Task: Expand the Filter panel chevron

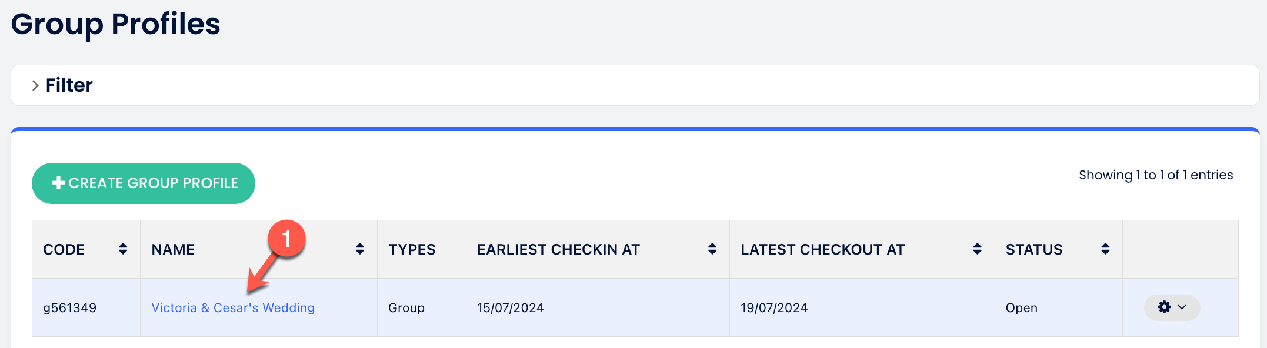Action: 35,86
